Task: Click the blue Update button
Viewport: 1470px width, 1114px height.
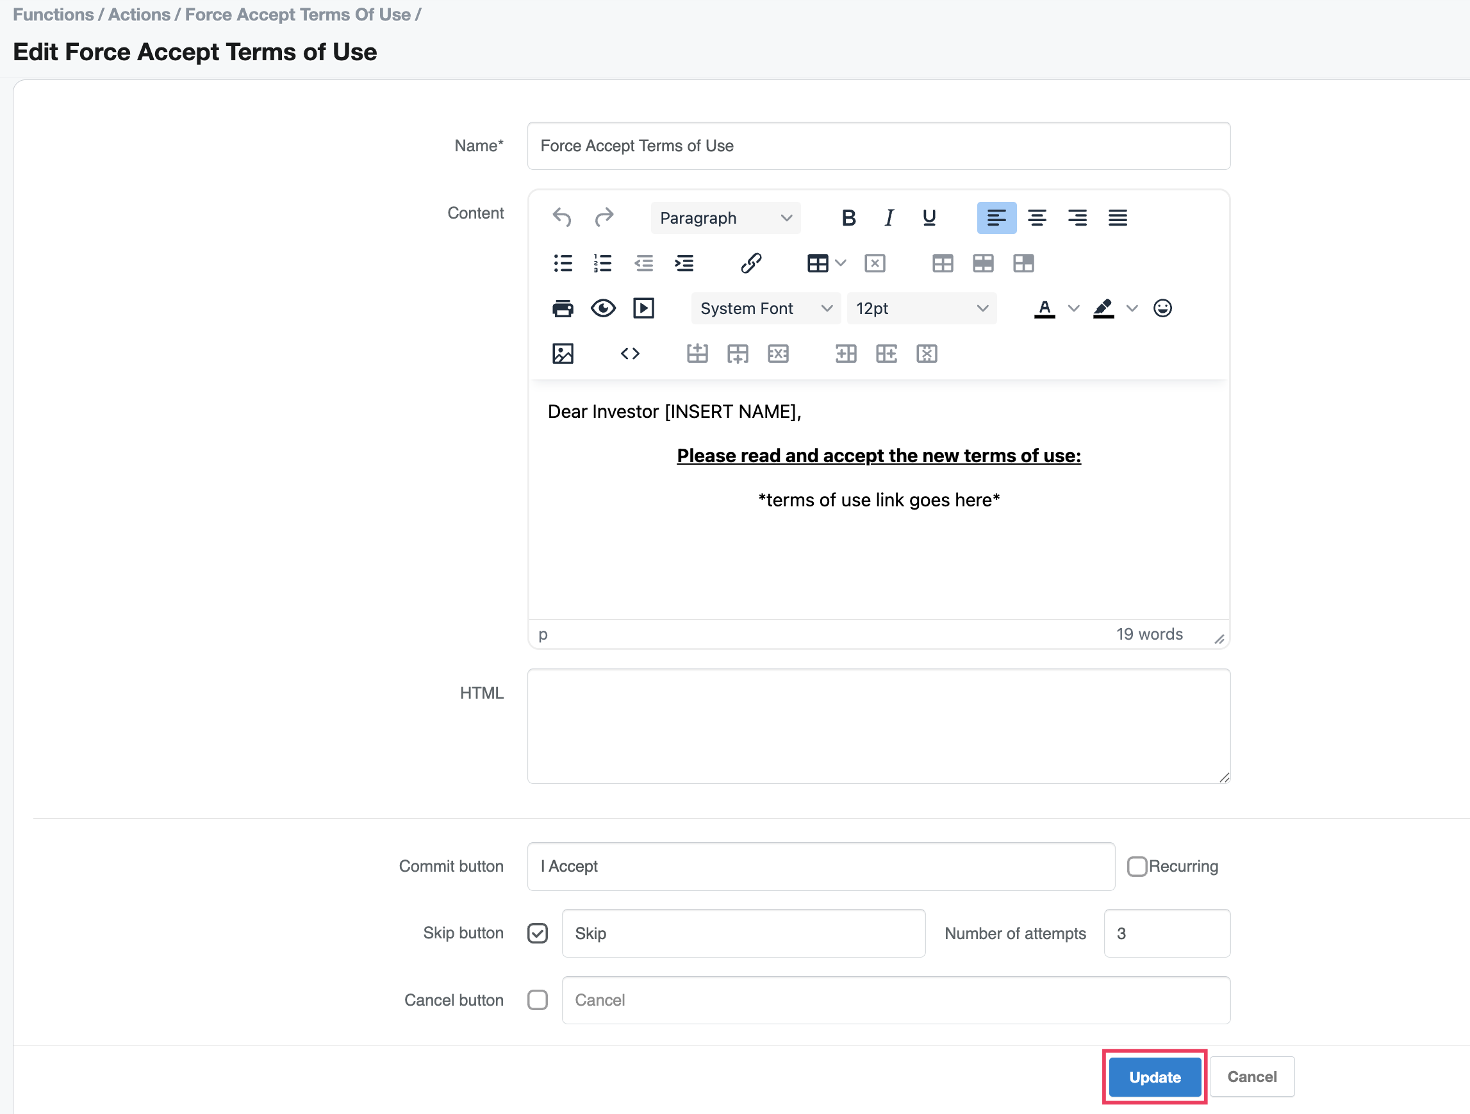Action: pyautogui.click(x=1154, y=1077)
